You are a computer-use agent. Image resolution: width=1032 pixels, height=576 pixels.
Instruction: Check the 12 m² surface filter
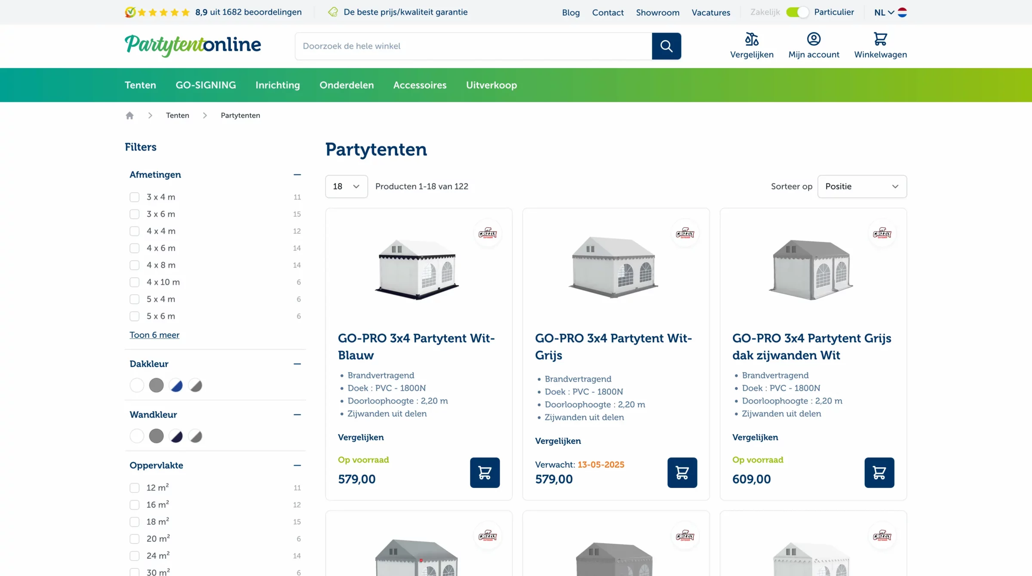coord(135,488)
